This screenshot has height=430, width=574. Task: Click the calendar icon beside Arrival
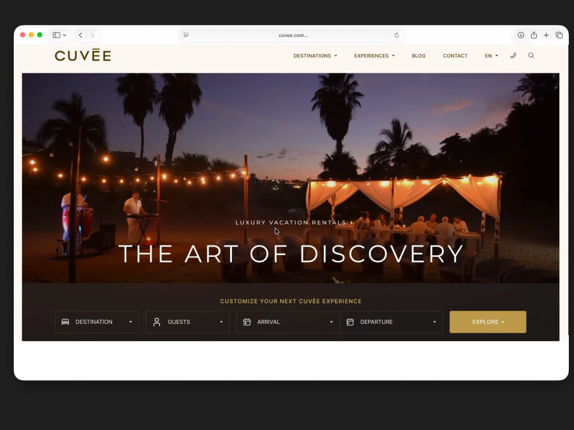247,322
